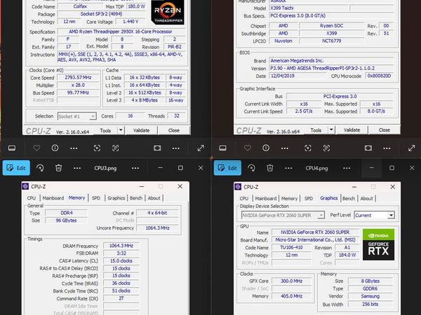This screenshot has width=421, height=315.
Task: Maximize the CPU3.png photo viewer window
Action: [x=180, y=168]
